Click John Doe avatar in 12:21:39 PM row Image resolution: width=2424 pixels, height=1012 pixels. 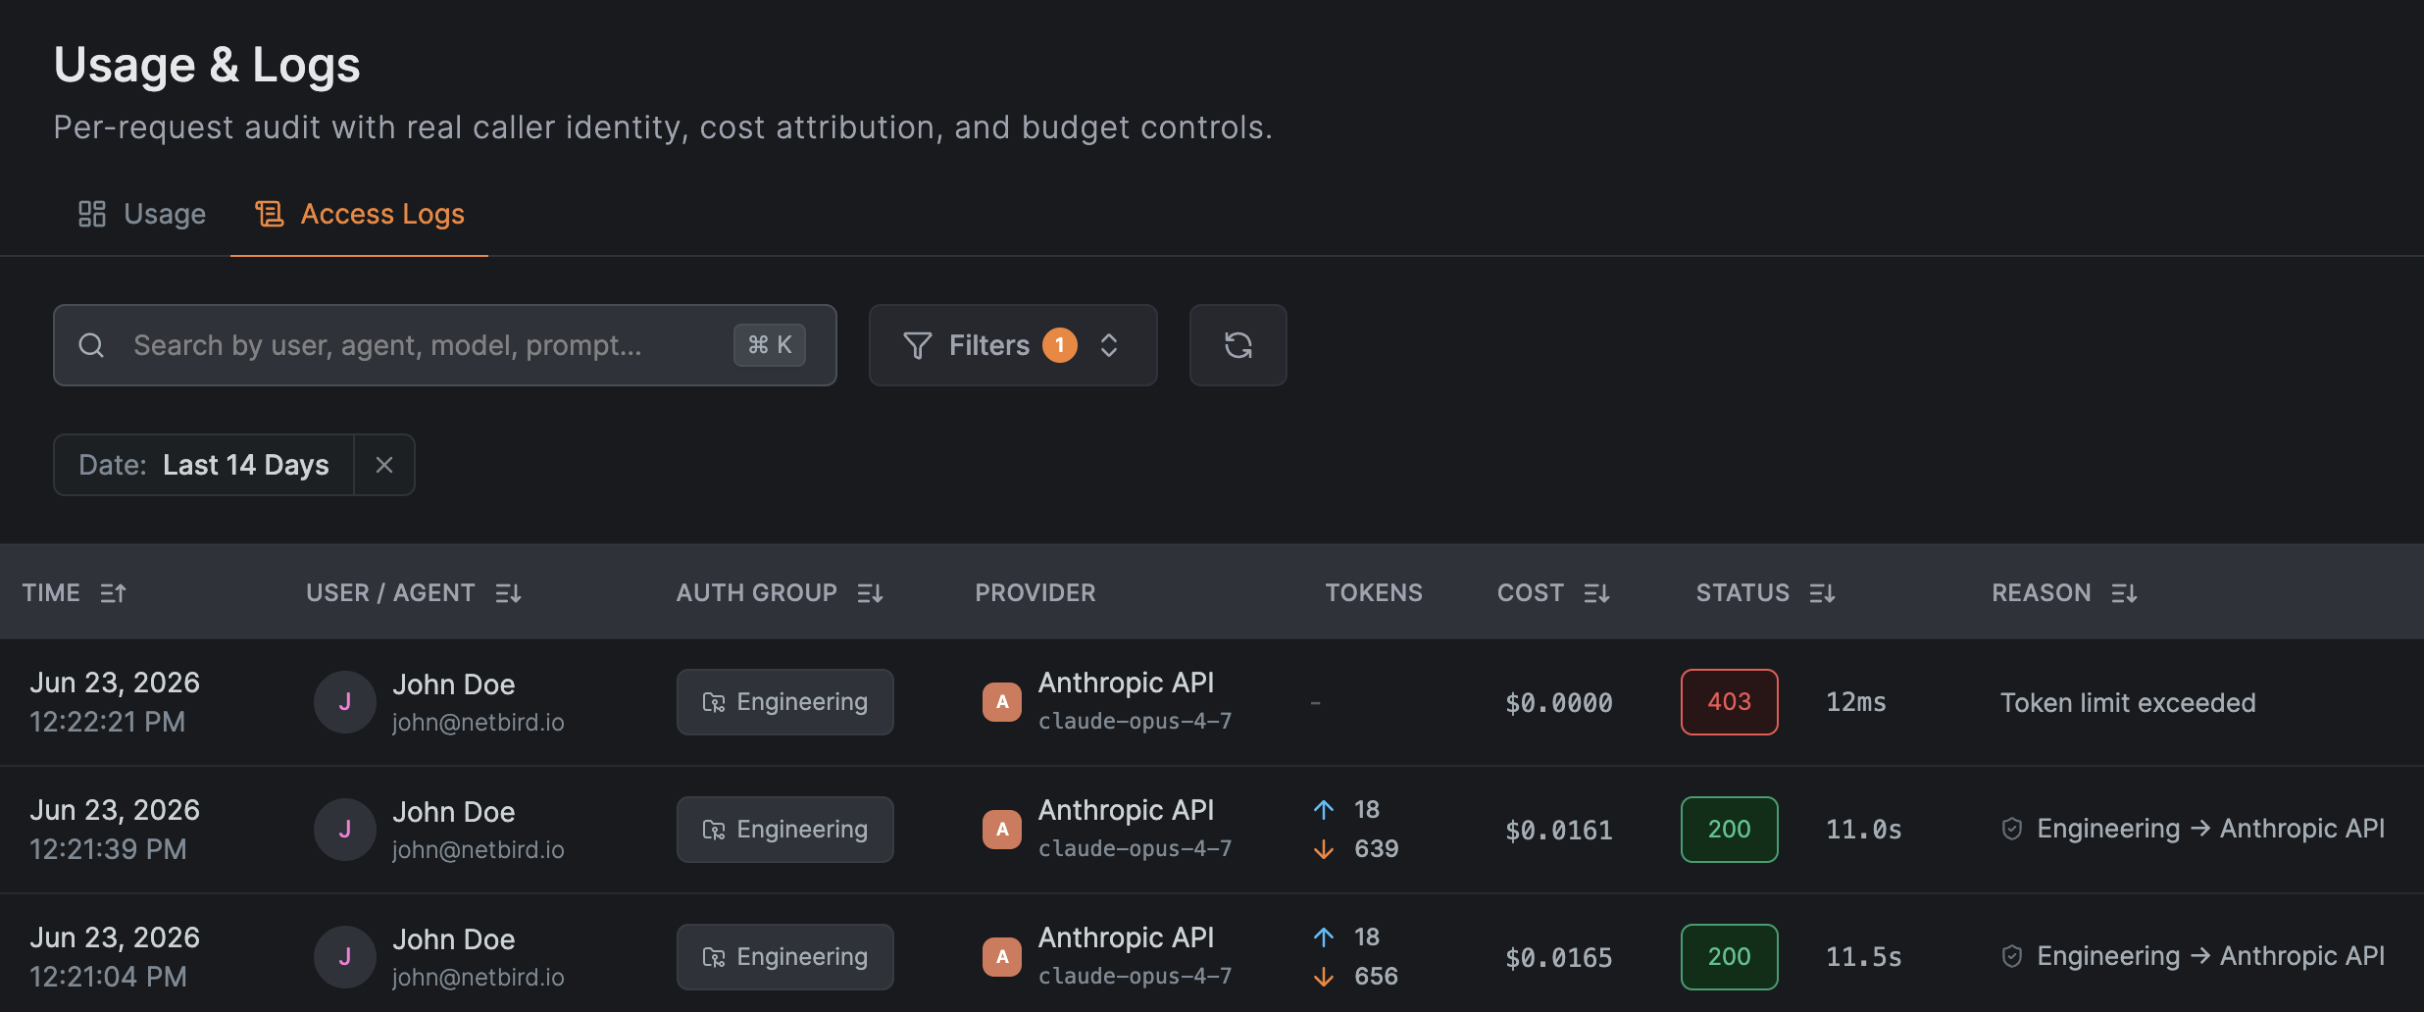[345, 830]
